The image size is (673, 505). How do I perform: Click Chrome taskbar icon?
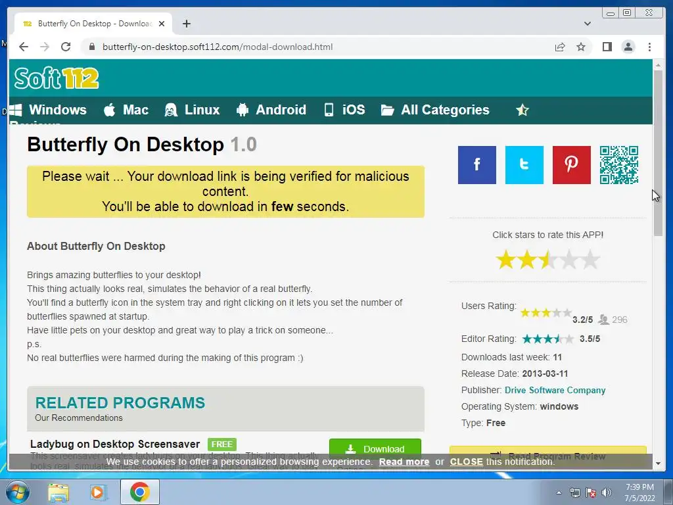(x=139, y=492)
